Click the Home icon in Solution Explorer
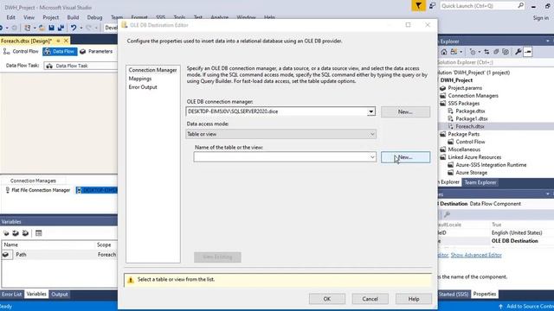 click(x=444, y=52)
